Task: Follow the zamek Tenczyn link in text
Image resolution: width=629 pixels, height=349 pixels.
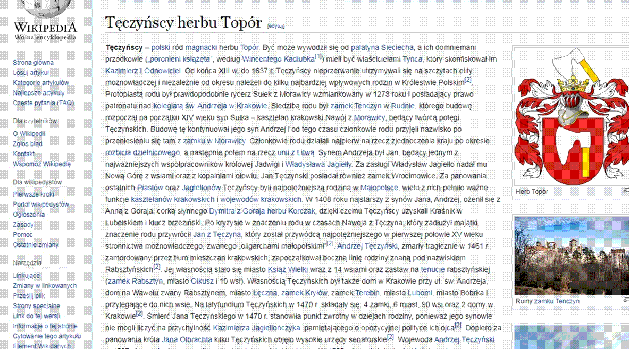Action: [356, 106]
